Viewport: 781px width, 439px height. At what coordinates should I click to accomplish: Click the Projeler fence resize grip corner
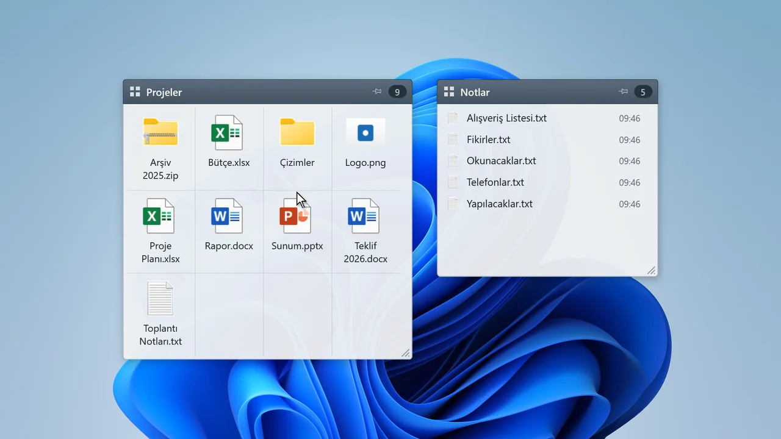[406, 353]
